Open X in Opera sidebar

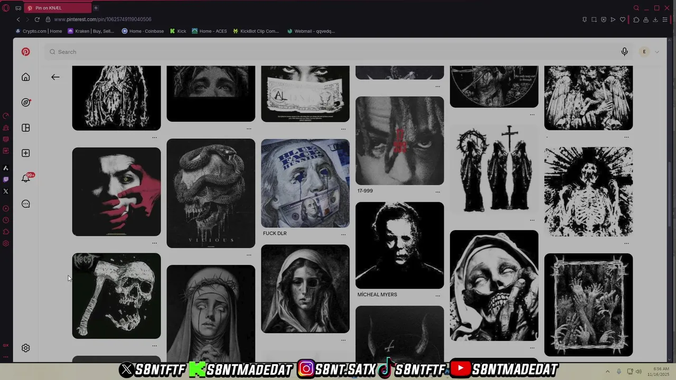tap(6, 191)
